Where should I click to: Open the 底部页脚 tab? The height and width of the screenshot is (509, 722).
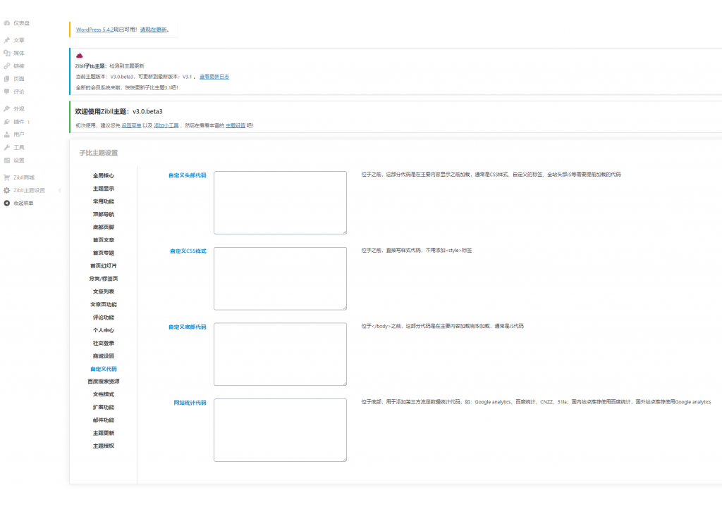[104, 227]
